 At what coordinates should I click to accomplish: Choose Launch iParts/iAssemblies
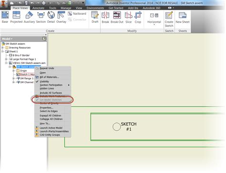click(54, 131)
